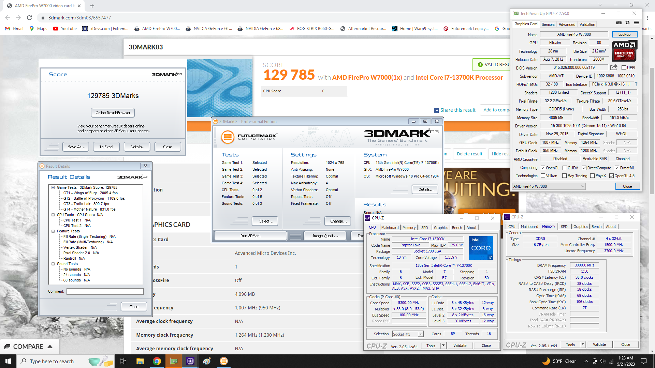Collapse the CPU Tests tree node
The width and height of the screenshot is (655, 368).
[53, 215]
